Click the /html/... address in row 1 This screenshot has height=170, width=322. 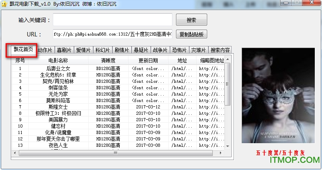coord(182,68)
